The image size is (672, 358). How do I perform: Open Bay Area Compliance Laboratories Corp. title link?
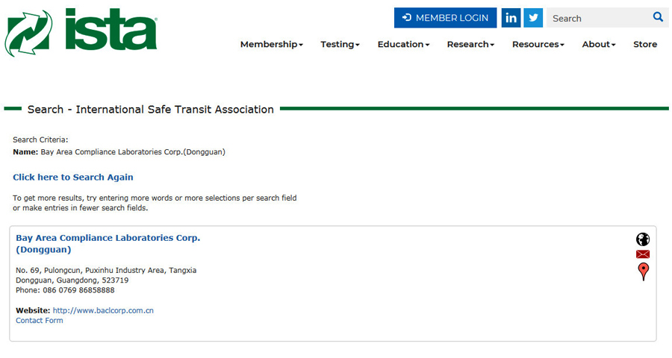click(x=108, y=244)
